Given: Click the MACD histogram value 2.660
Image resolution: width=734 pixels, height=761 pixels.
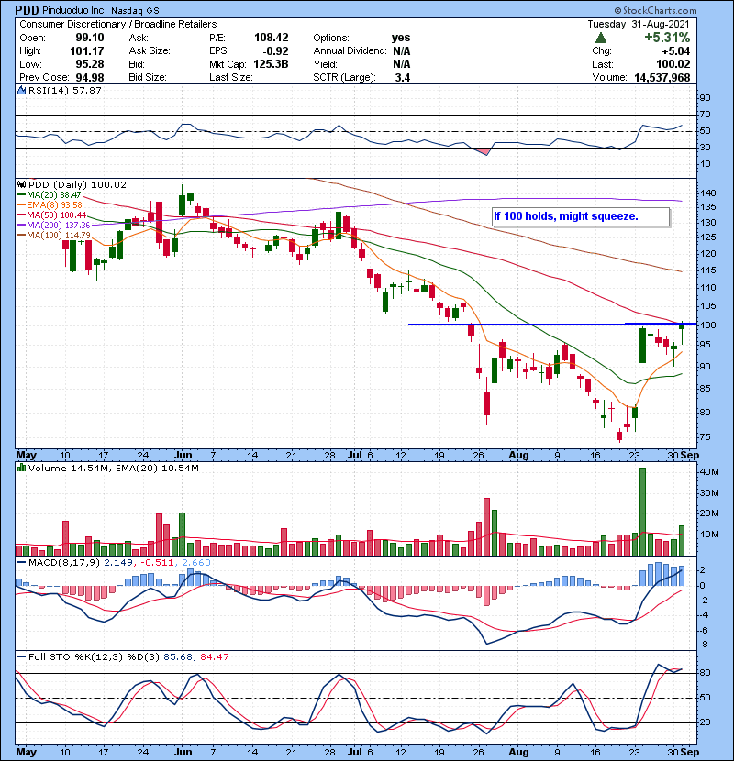Looking at the screenshot, I should coord(196,563).
